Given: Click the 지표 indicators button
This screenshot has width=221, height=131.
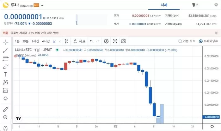Looking at the screenshot, I should [80, 41].
